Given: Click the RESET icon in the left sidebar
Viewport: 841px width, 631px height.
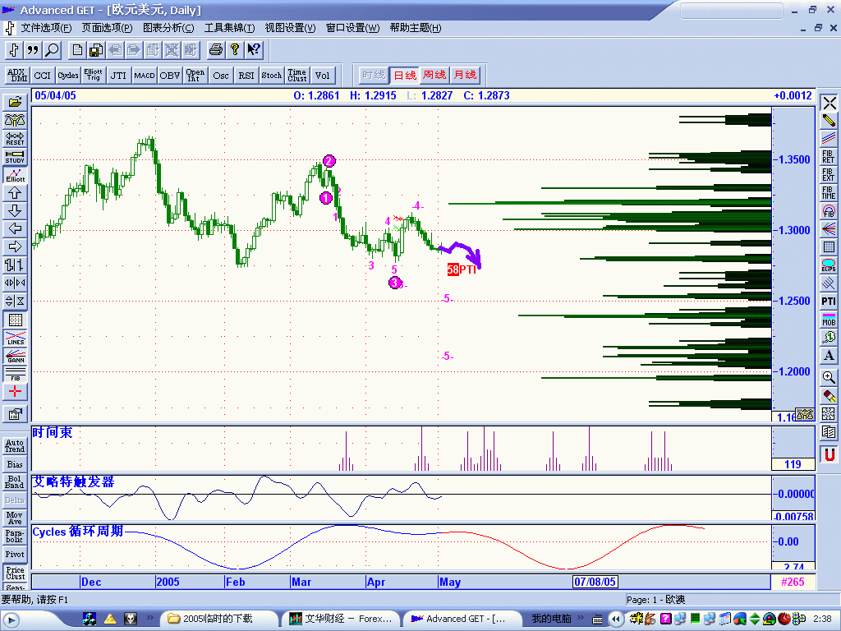Looking at the screenshot, I should point(14,137).
